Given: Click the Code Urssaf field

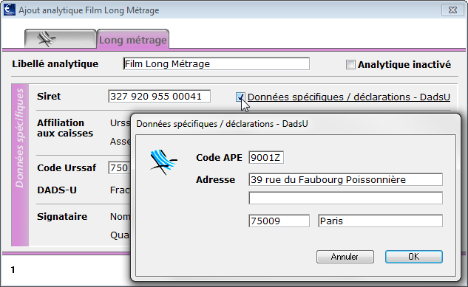Looking at the screenshot, I should click(x=120, y=168).
